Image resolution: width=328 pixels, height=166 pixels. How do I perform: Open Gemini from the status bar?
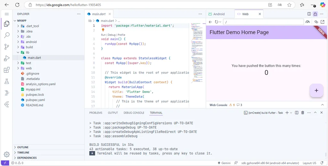click(224, 163)
